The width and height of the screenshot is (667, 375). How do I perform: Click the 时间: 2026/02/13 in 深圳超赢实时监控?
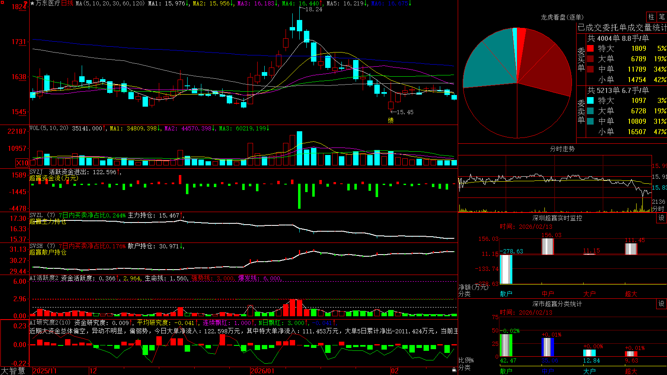[x=526, y=227]
